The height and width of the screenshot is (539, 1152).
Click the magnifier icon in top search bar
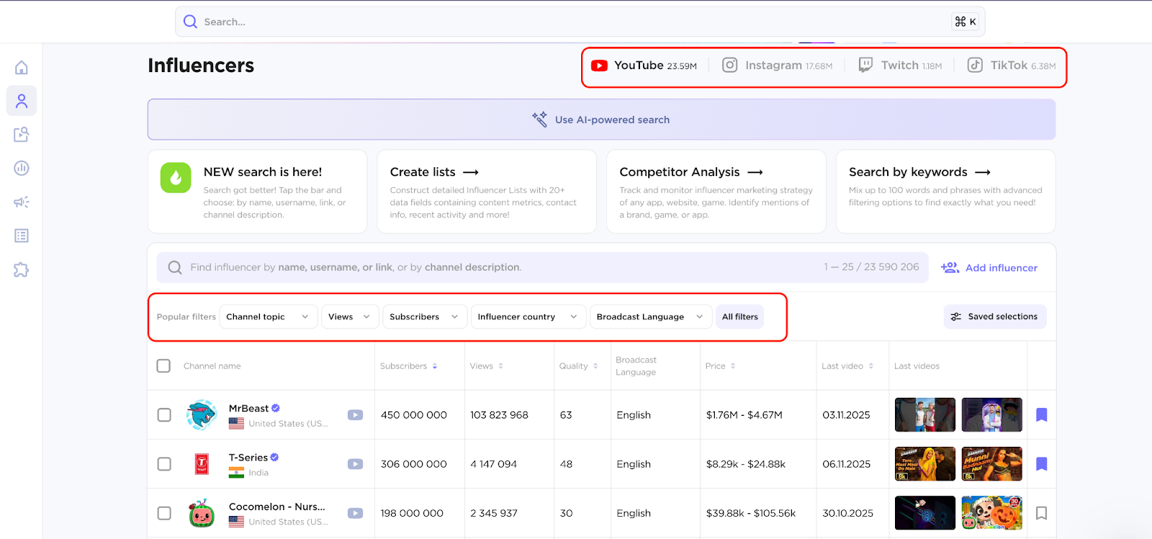pyautogui.click(x=190, y=22)
